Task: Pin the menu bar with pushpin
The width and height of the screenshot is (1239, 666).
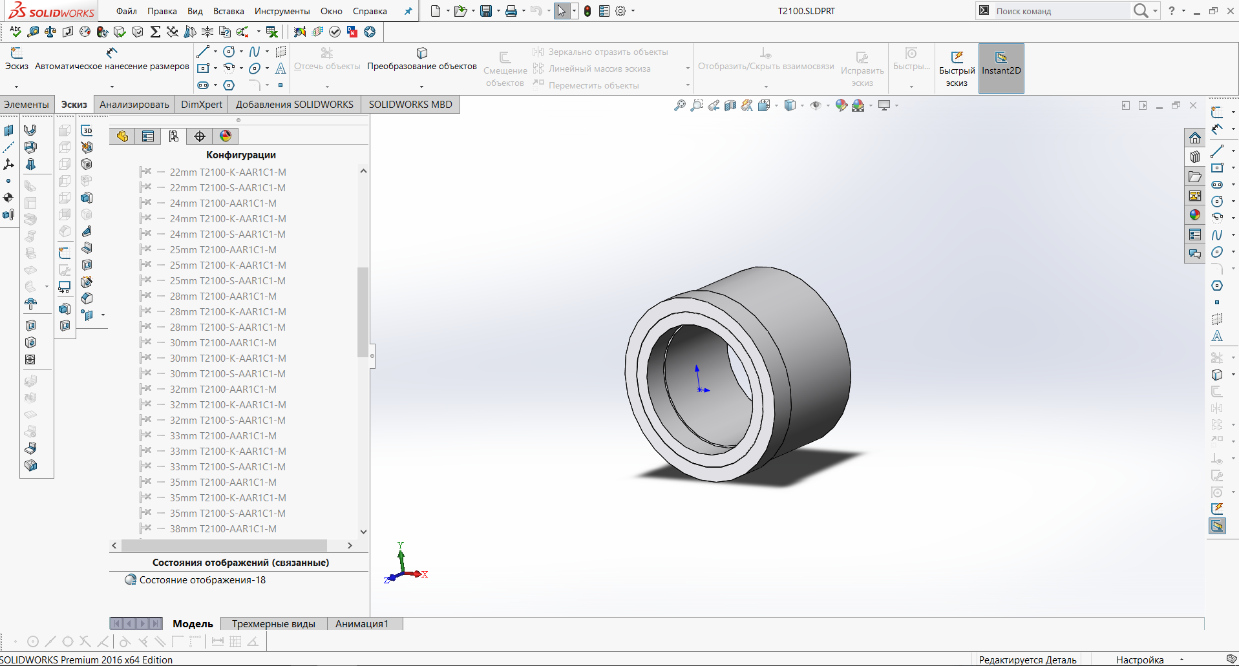Action: pos(408,11)
